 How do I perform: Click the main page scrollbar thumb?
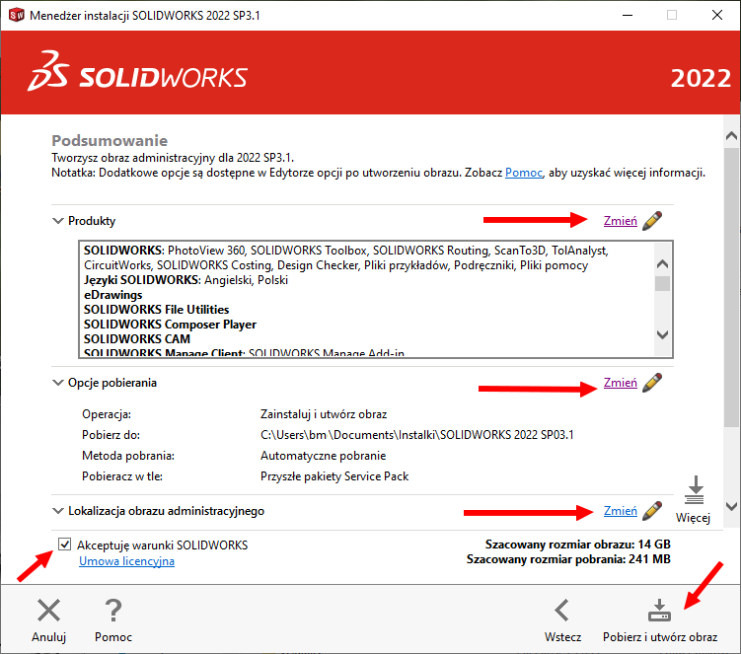tap(731, 286)
